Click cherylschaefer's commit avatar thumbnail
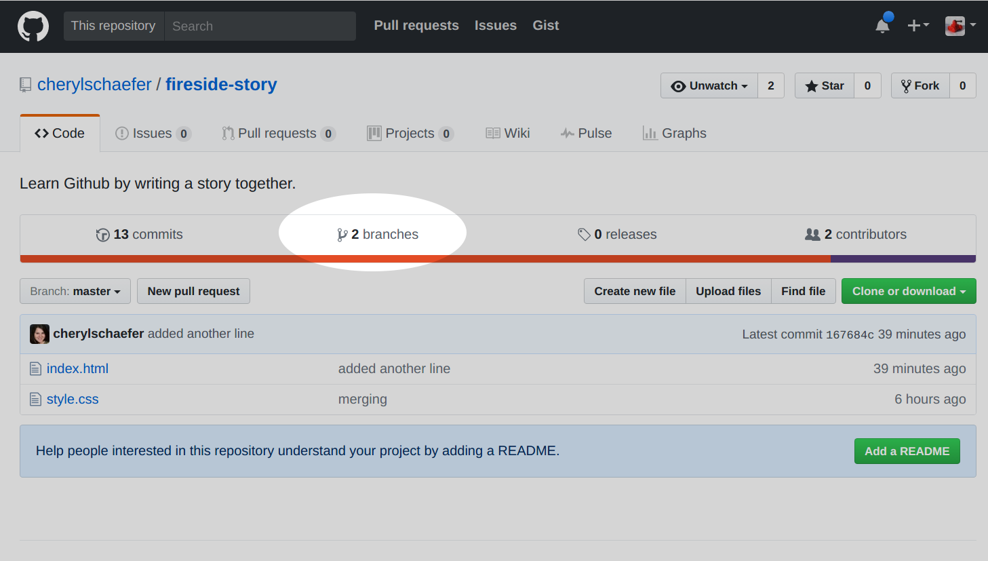Image resolution: width=988 pixels, height=561 pixels. 39,334
